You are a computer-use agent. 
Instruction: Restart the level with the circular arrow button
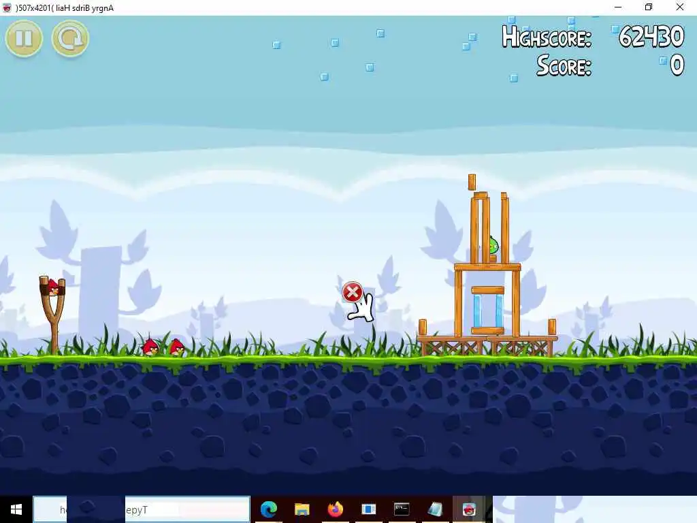[70, 38]
